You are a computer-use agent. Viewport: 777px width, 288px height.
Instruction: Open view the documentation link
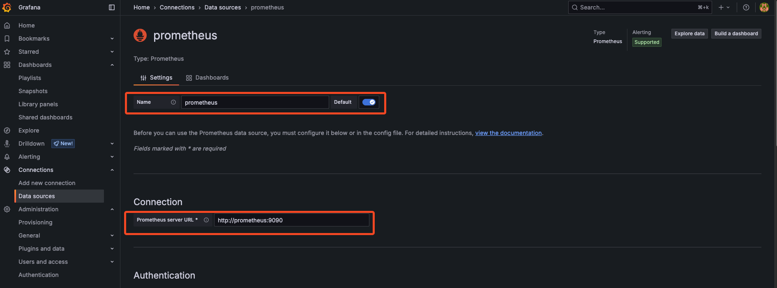point(508,133)
